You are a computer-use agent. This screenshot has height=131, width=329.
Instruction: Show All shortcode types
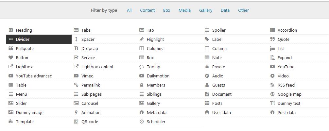pyautogui.click(x=129, y=10)
